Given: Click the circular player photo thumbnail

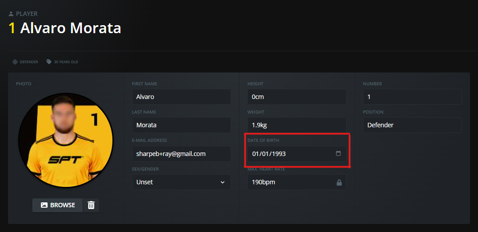Looking at the screenshot, I should point(66,141).
